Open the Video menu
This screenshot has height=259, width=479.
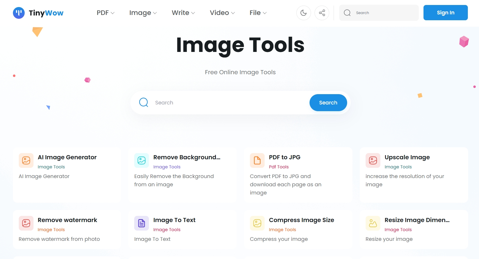coord(222,13)
